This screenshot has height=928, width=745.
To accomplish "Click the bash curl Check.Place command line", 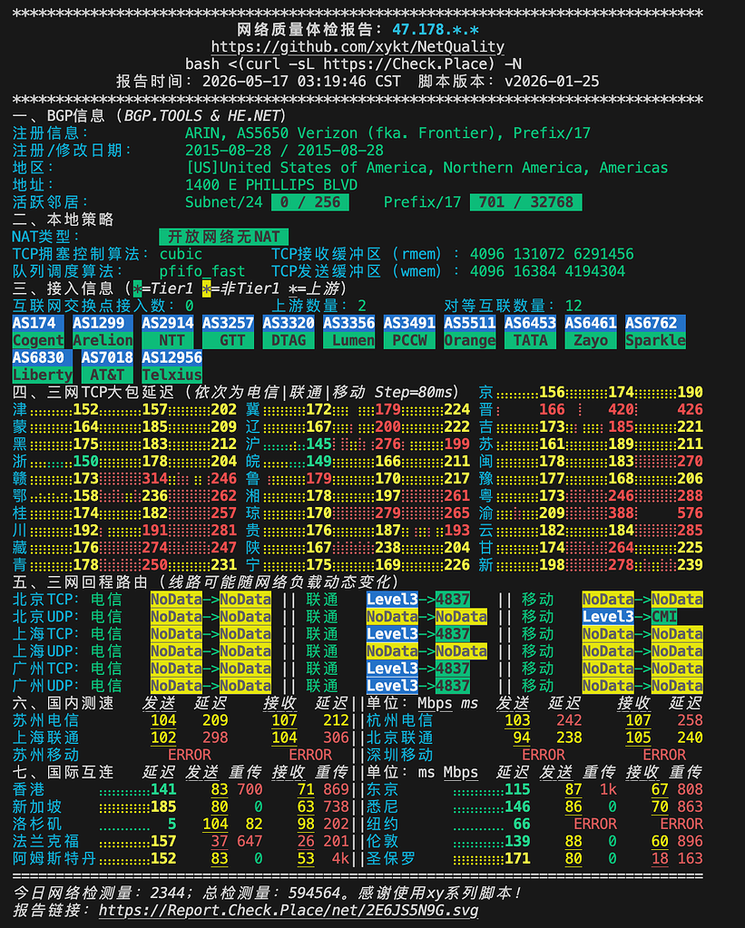I will (x=354, y=63).
